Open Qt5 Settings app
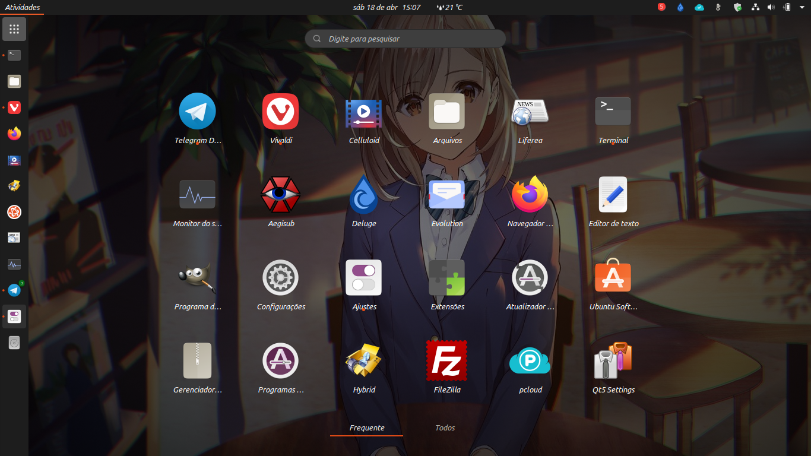This screenshot has height=456, width=811. point(613,361)
